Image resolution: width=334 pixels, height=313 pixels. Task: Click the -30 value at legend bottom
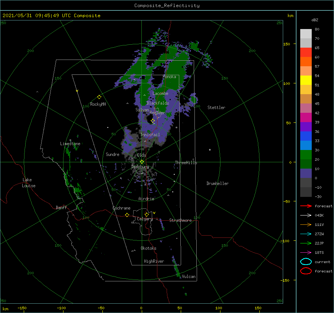(x=318, y=197)
